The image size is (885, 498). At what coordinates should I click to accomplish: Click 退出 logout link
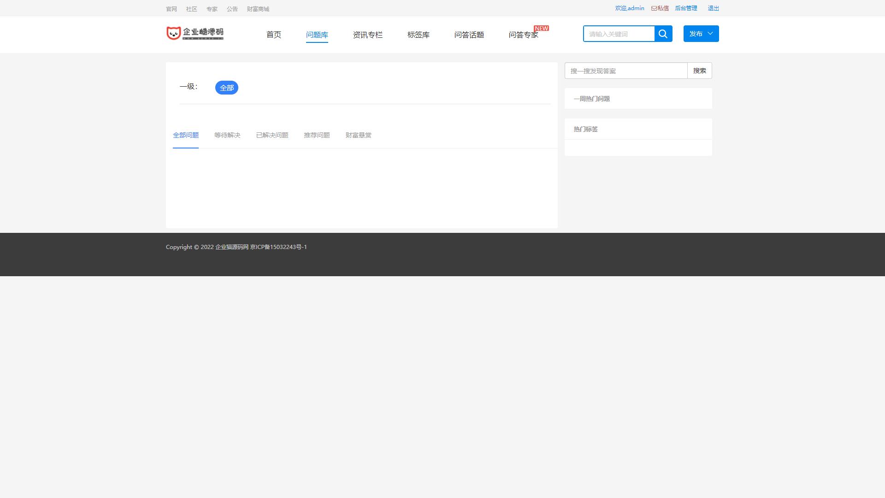[713, 8]
